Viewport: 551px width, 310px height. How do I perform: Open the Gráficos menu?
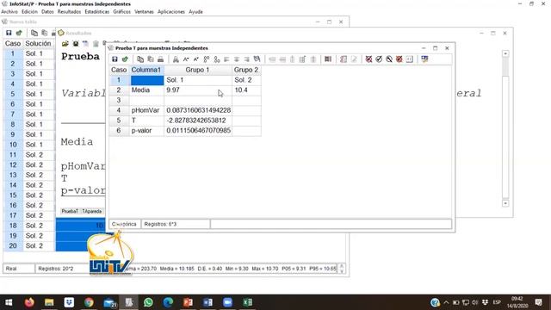coord(122,11)
